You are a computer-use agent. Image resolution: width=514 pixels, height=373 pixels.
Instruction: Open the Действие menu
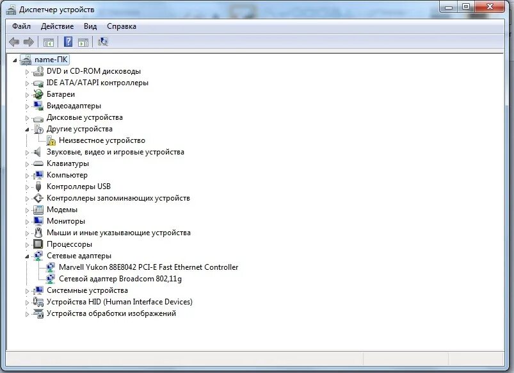(x=58, y=26)
